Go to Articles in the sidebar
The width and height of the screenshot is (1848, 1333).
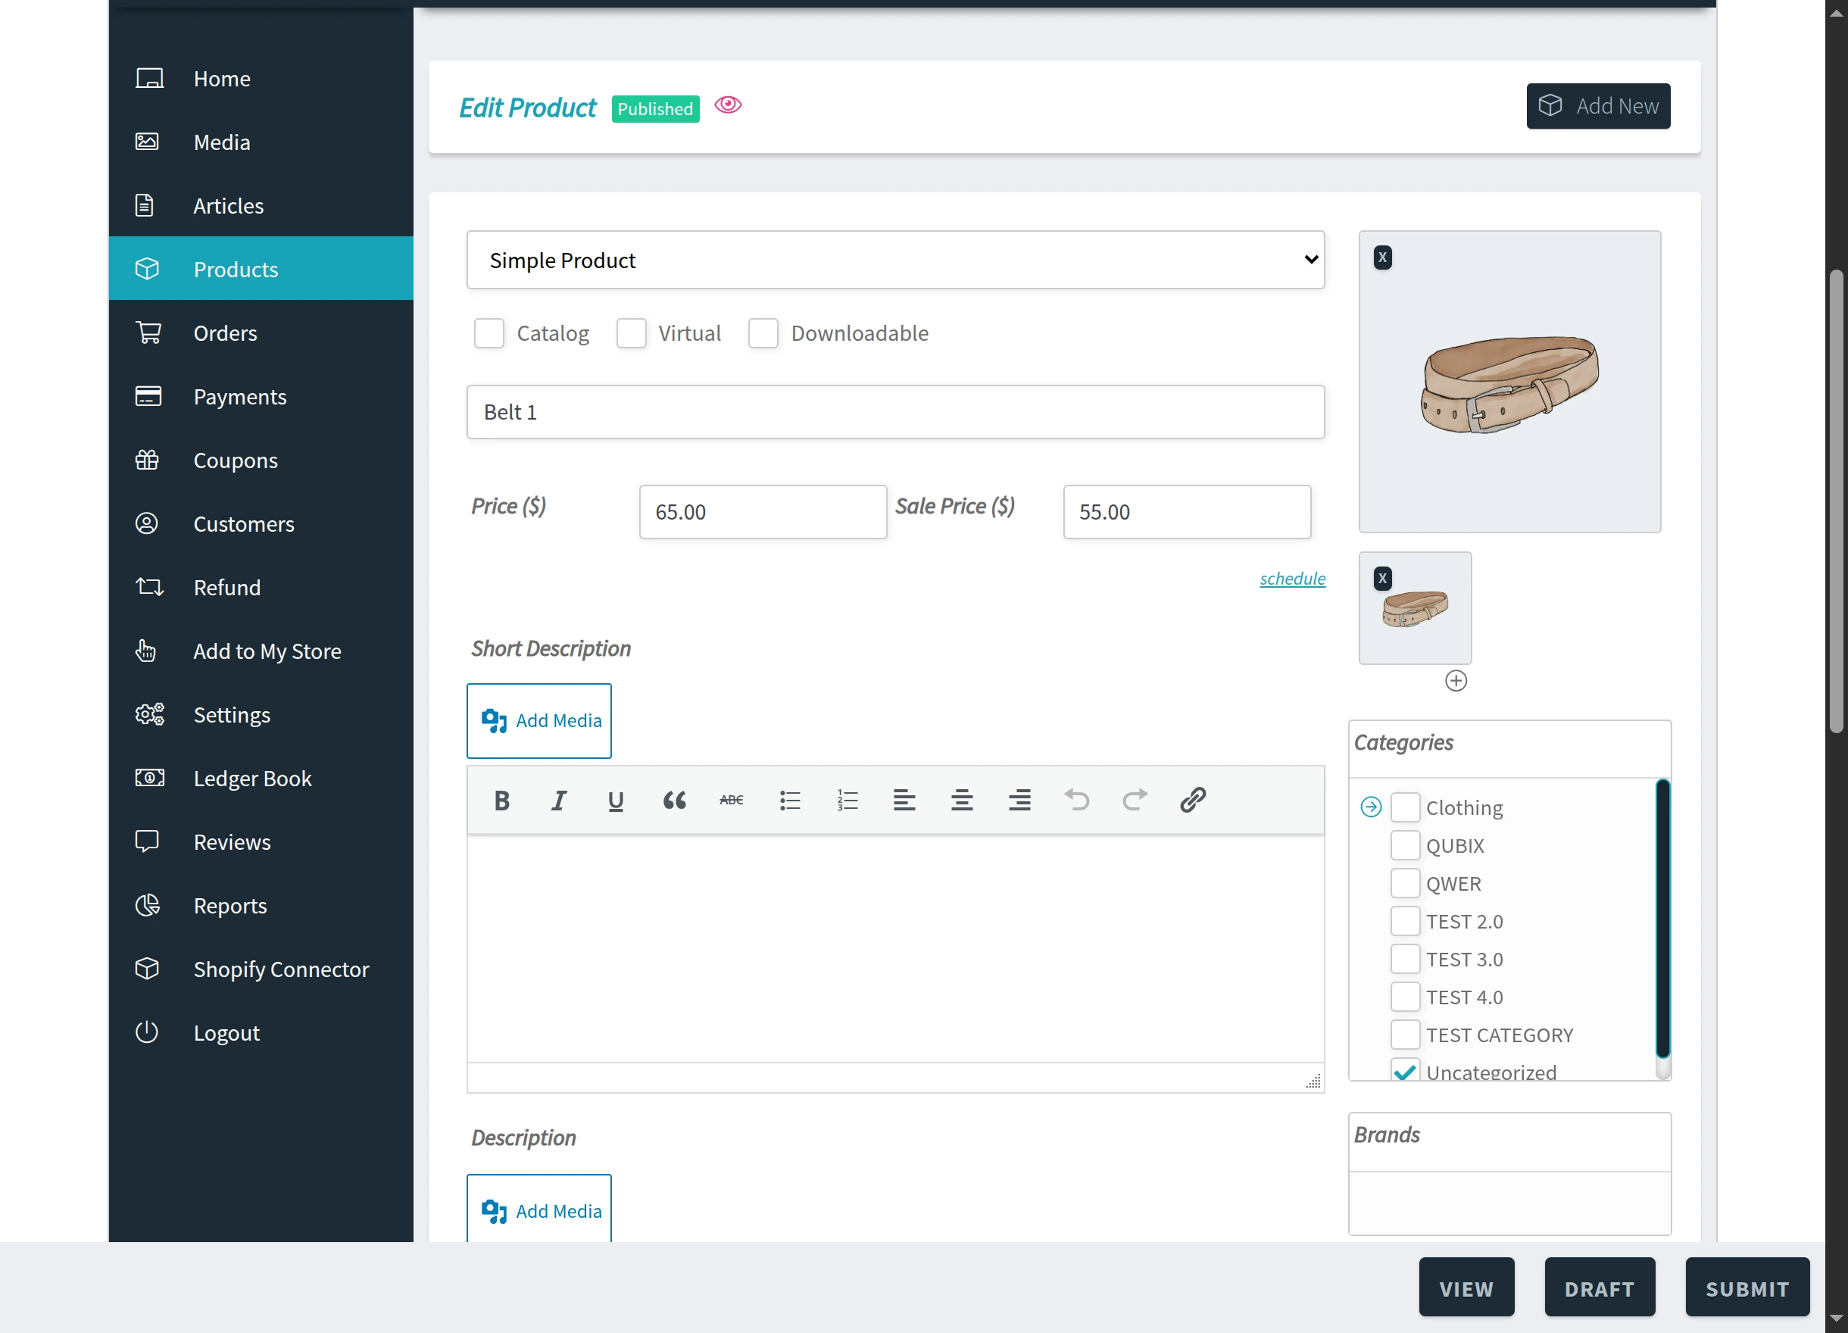pyautogui.click(x=261, y=205)
